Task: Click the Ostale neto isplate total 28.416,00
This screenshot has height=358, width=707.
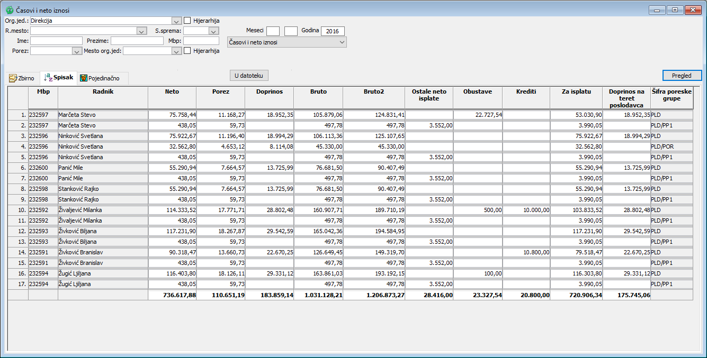Action: [429, 295]
